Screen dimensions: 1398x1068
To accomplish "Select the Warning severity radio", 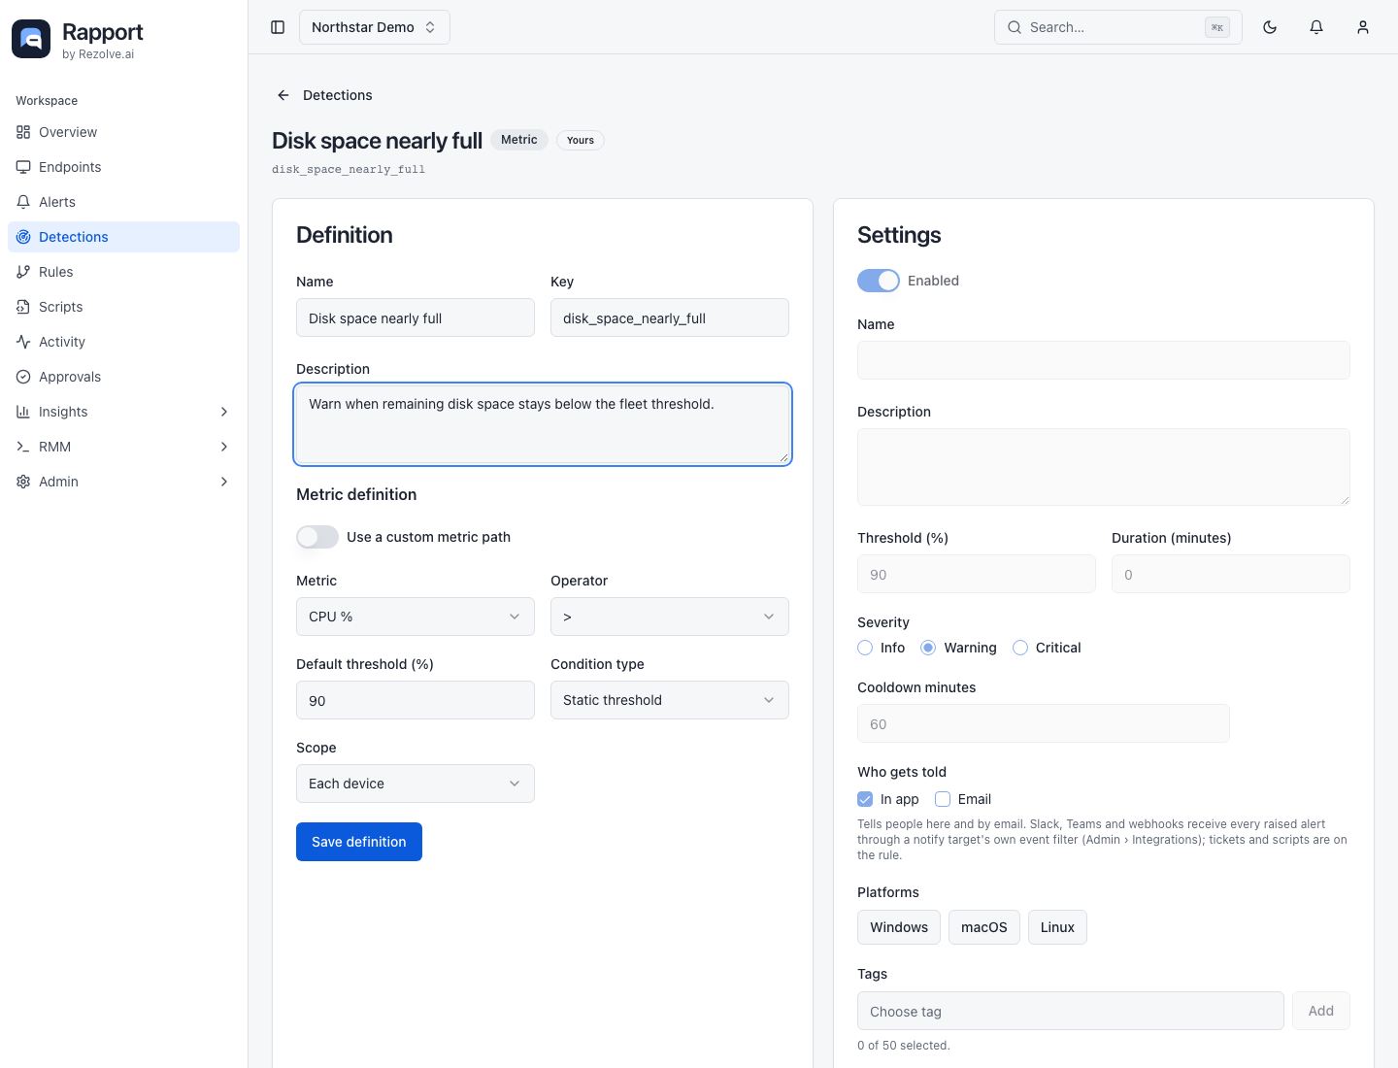I will point(928,648).
